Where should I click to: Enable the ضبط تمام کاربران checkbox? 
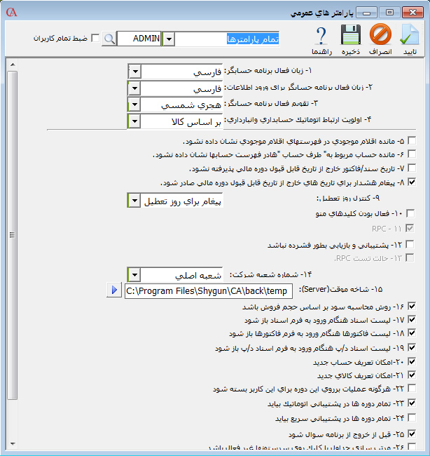click(x=96, y=39)
